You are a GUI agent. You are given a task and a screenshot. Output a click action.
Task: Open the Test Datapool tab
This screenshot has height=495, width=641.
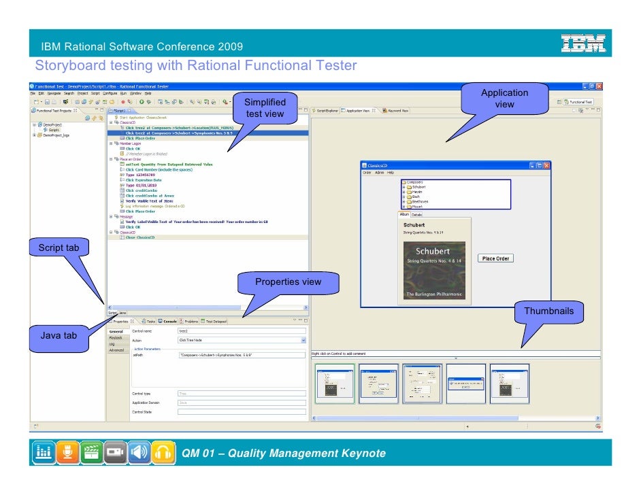[214, 322]
